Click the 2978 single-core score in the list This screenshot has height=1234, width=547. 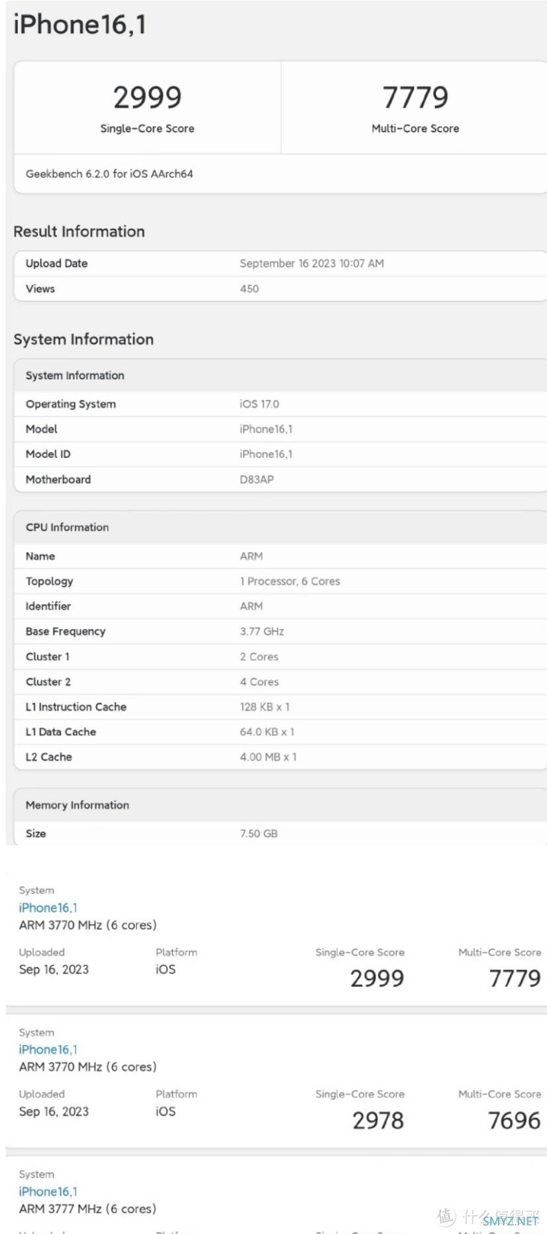[378, 1121]
